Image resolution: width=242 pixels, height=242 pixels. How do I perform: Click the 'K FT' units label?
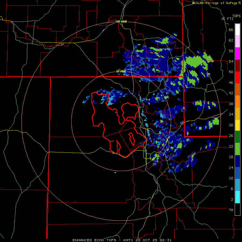click(227, 19)
